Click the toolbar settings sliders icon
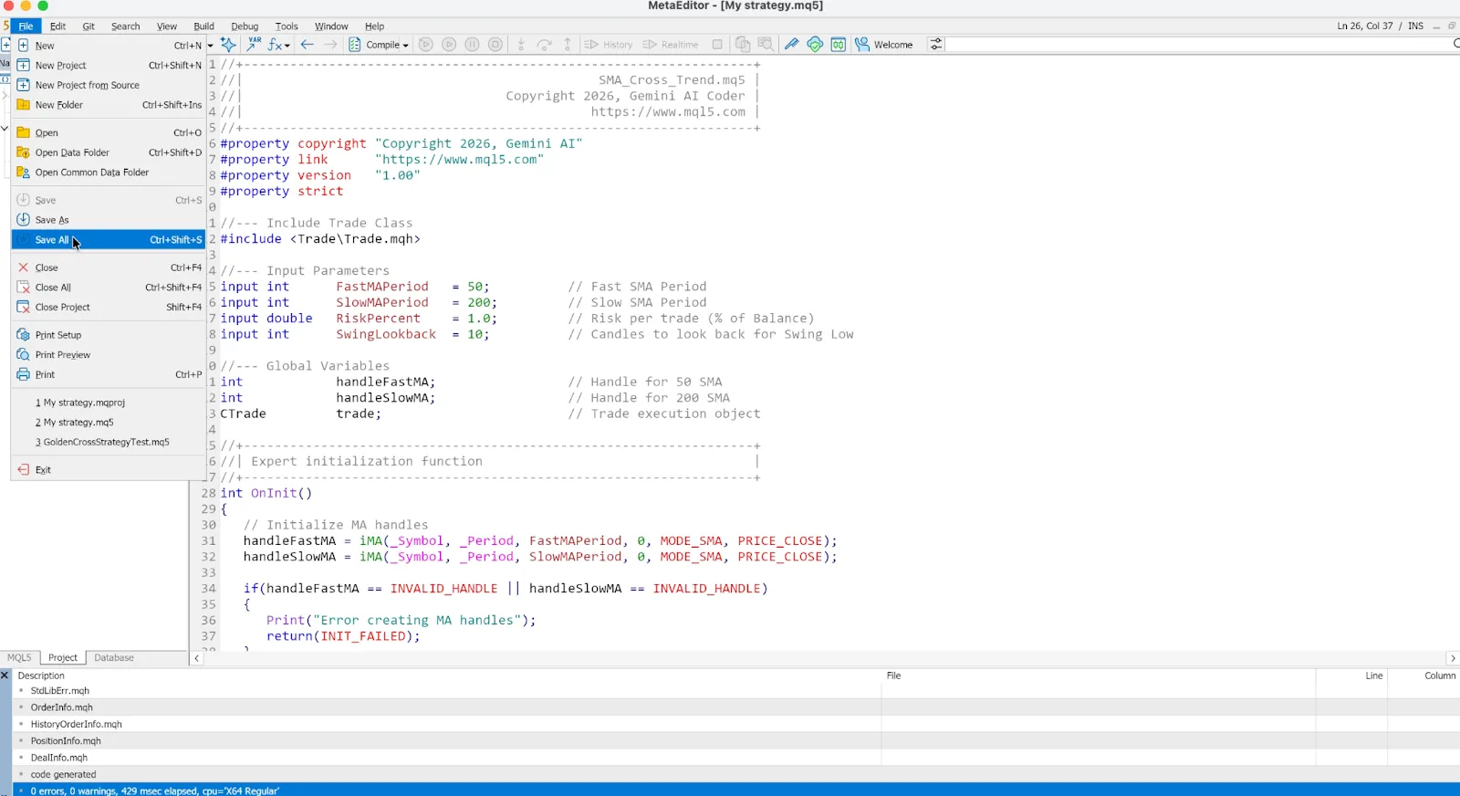 pos(935,45)
